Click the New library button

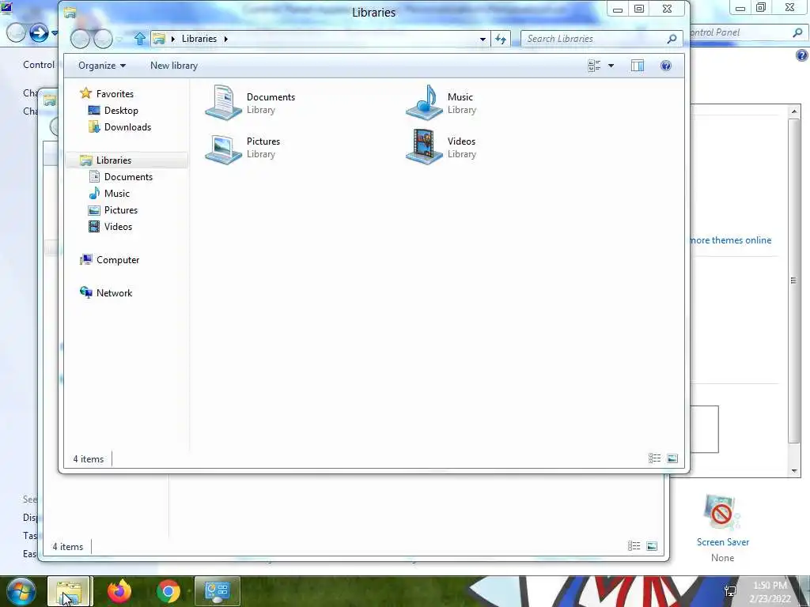(173, 66)
